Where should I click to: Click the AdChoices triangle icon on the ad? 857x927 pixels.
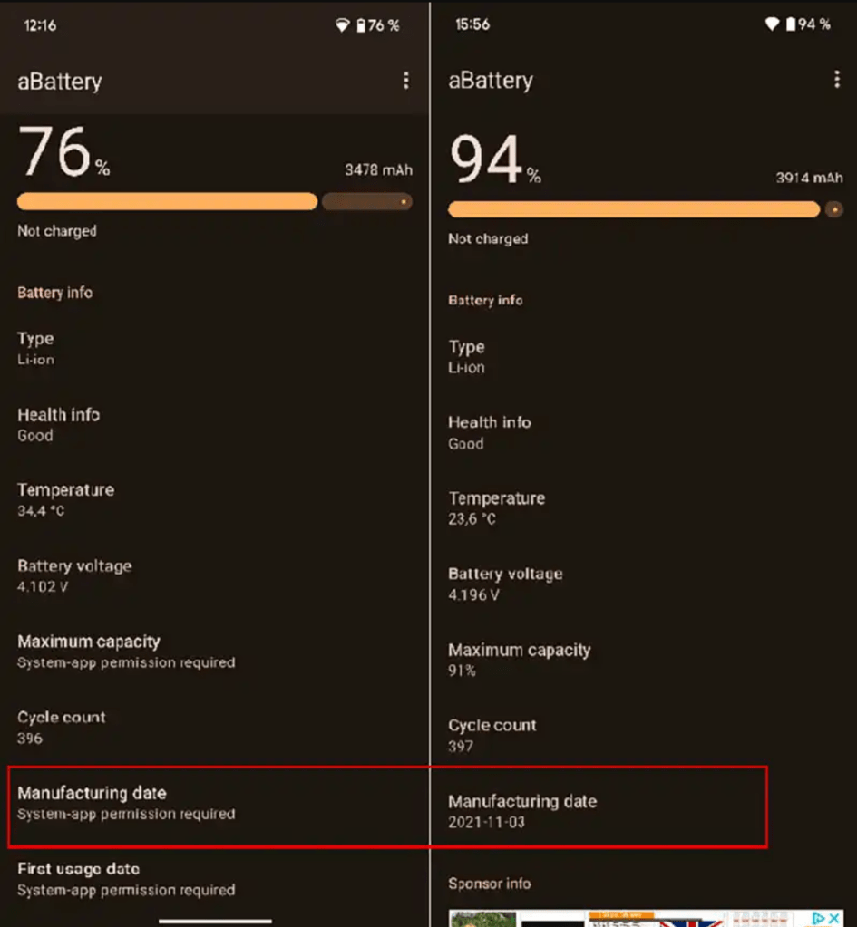pyautogui.click(x=818, y=918)
